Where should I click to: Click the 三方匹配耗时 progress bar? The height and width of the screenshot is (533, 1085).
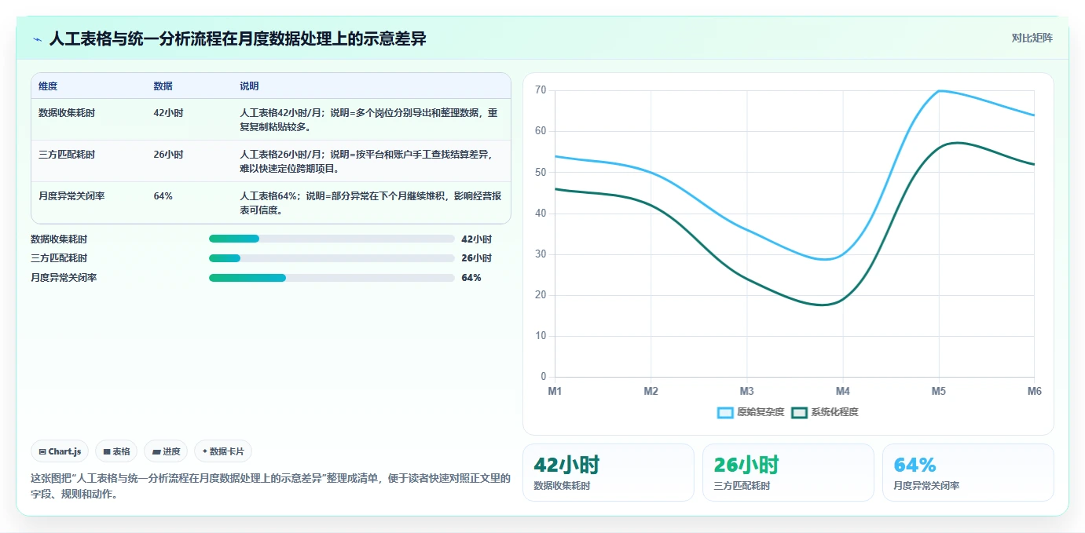pyautogui.click(x=332, y=258)
